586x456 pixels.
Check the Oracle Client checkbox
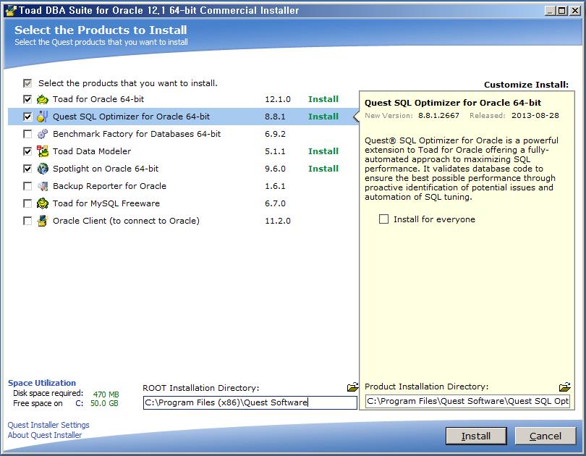pos(27,221)
